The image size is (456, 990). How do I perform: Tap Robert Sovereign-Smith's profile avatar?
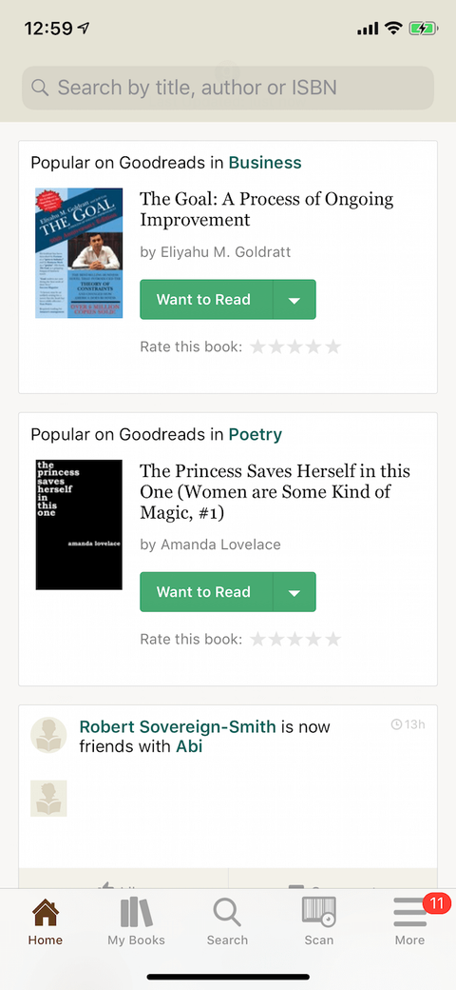coord(48,735)
